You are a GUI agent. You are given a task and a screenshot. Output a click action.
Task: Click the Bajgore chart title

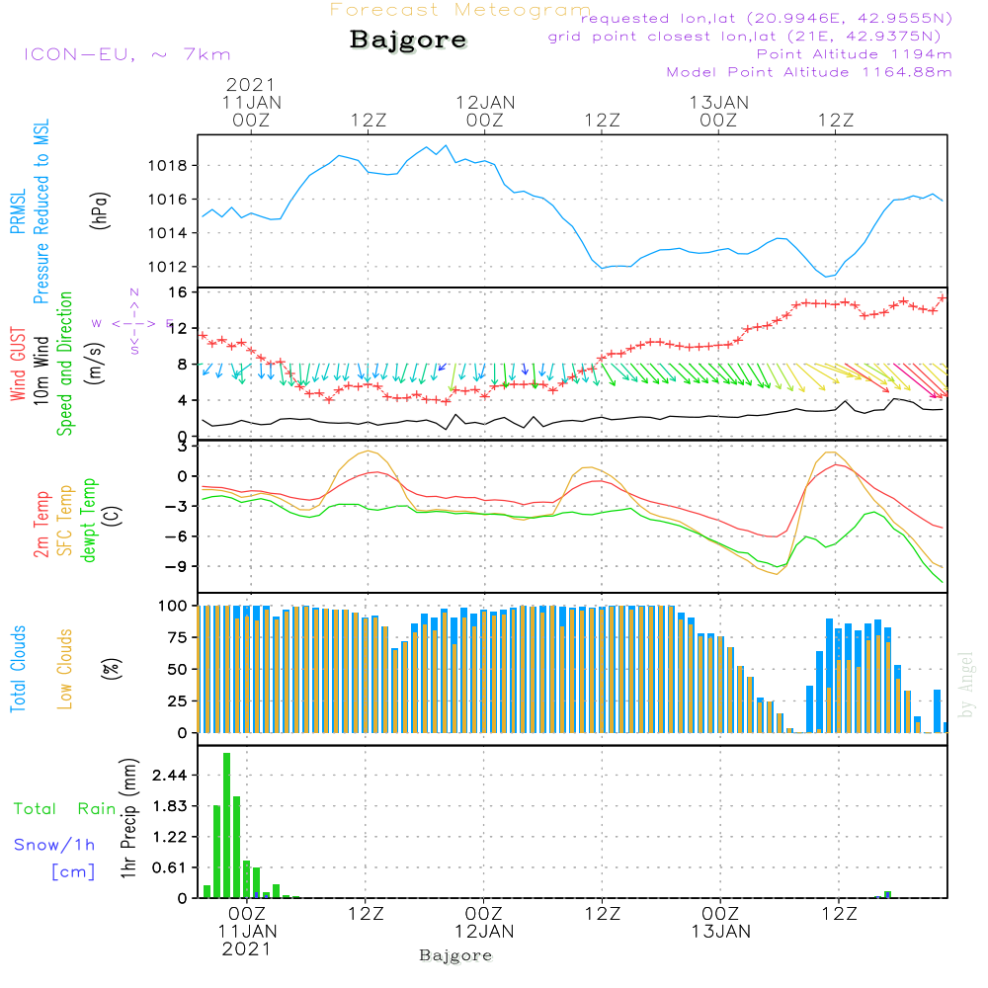click(x=408, y=40)
